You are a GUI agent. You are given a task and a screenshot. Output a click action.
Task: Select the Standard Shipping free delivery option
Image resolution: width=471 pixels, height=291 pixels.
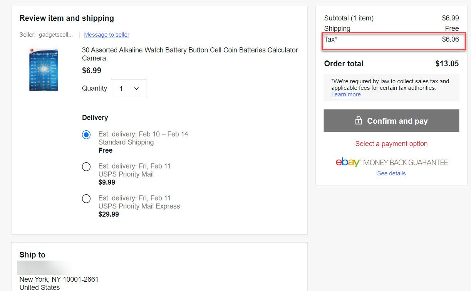pyautogui.click(x=86, y=135)
